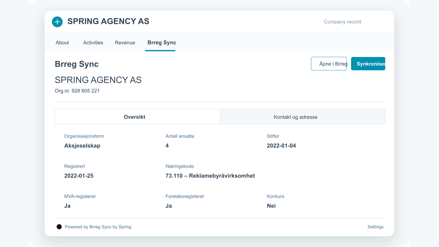Click the Brreg Sync section heading

[x=77, y=64]
